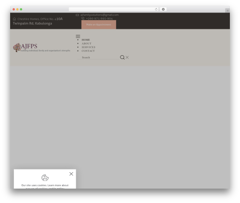Reload page using browser refresh icon
The height and width of the screenshot is (203, 240).
(x=156, y=9)
